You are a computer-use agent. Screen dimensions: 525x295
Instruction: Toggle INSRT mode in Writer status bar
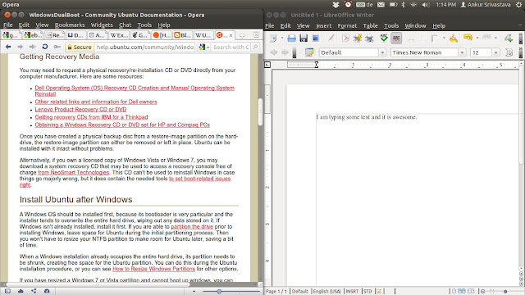pos(352,292)
